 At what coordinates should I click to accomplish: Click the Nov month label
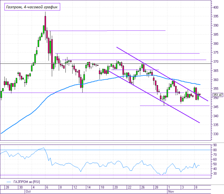pyautogui.click(x=171, y=192)
